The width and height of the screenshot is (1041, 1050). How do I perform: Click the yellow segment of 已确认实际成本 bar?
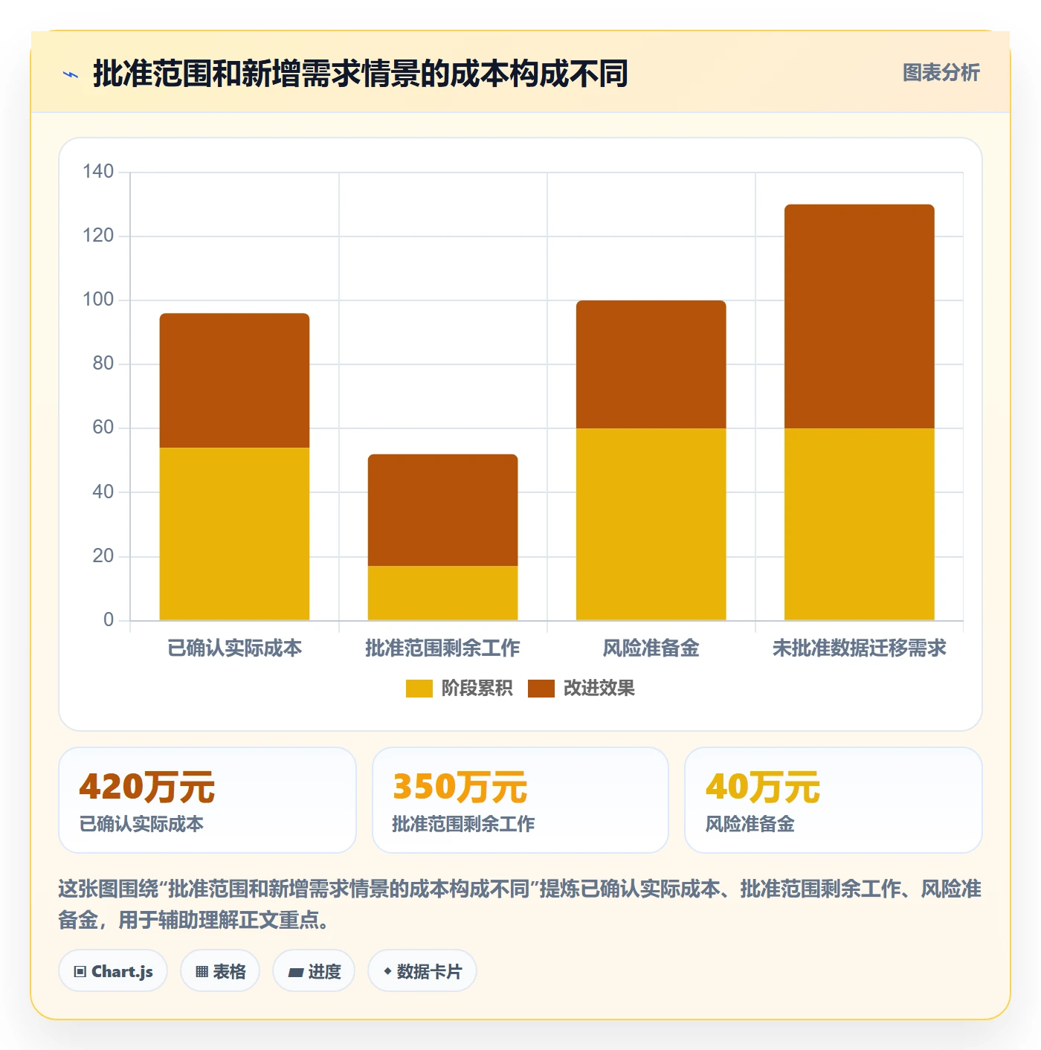pyautogui.click(x=234, y=534)
